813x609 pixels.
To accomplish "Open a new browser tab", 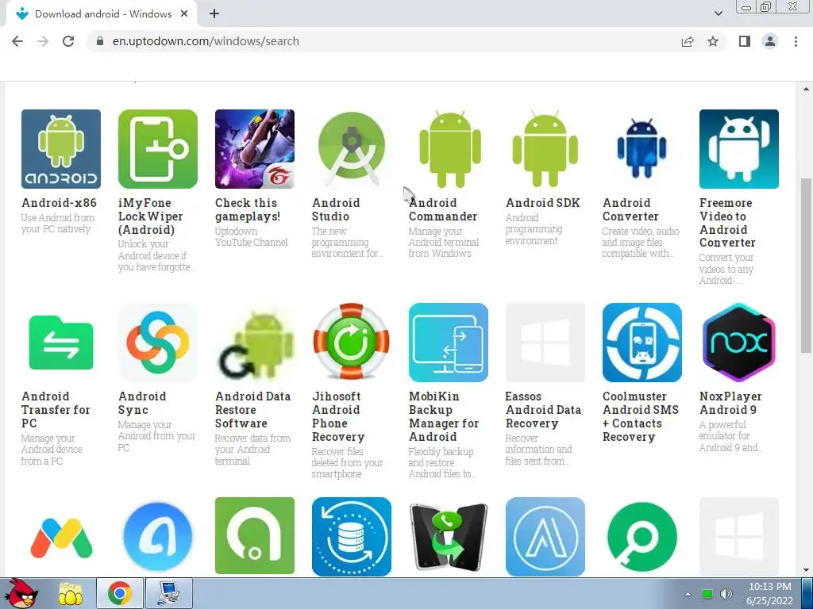I will pyautogui.click(x=214, y=14).
